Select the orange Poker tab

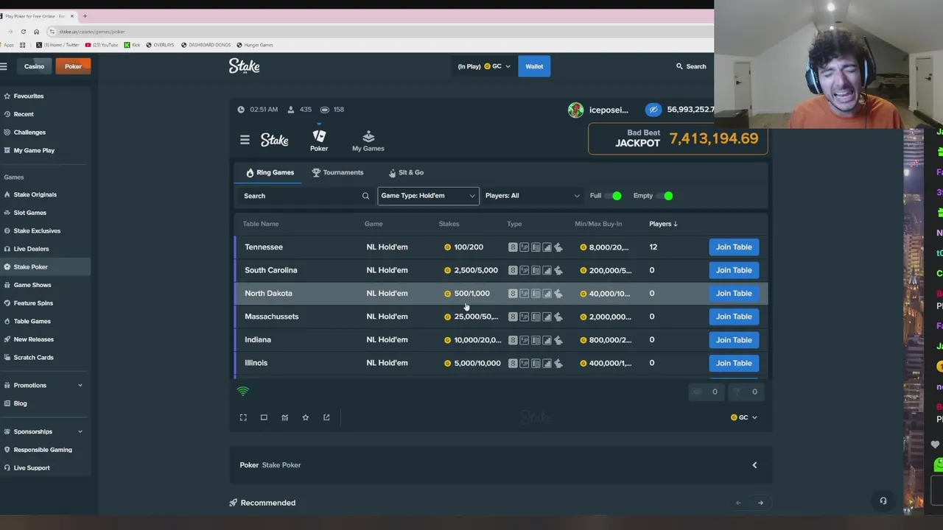pos(73,66)
